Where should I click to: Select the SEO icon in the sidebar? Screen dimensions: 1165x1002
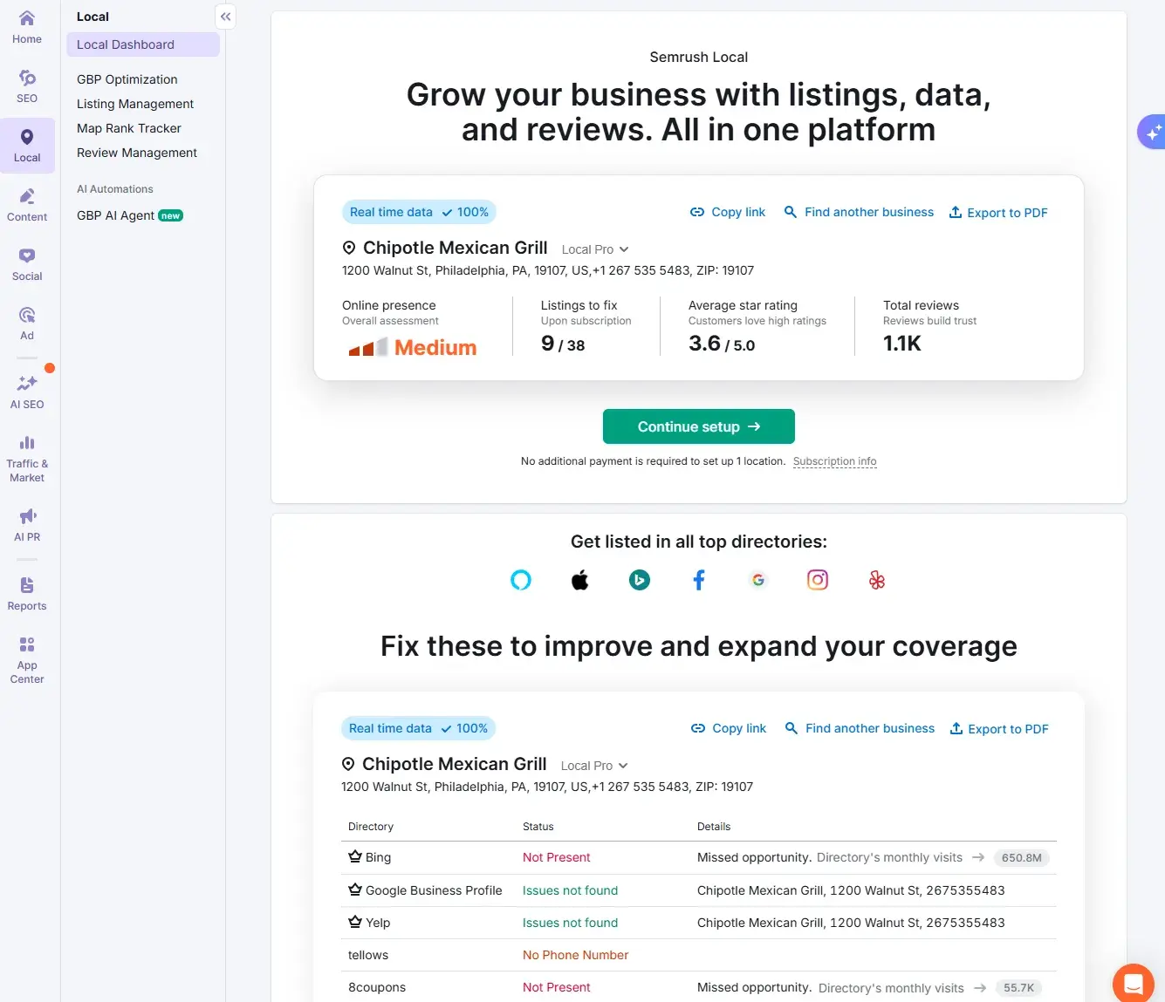pyautogui.click(x=26, y=85)
